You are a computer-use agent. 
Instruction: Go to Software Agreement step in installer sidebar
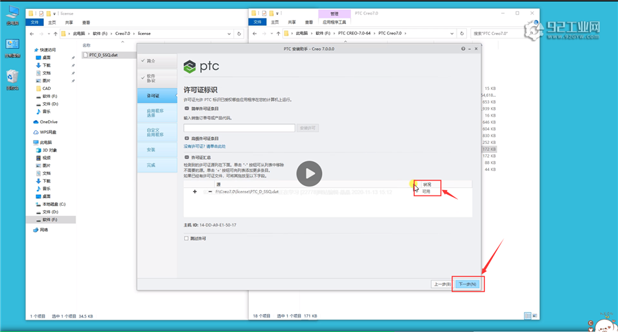click(x=157, y=78)
